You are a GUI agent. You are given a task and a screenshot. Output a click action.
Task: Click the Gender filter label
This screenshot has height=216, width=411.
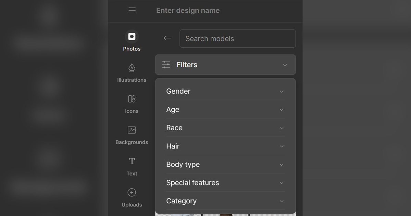(x=178, y=91)
